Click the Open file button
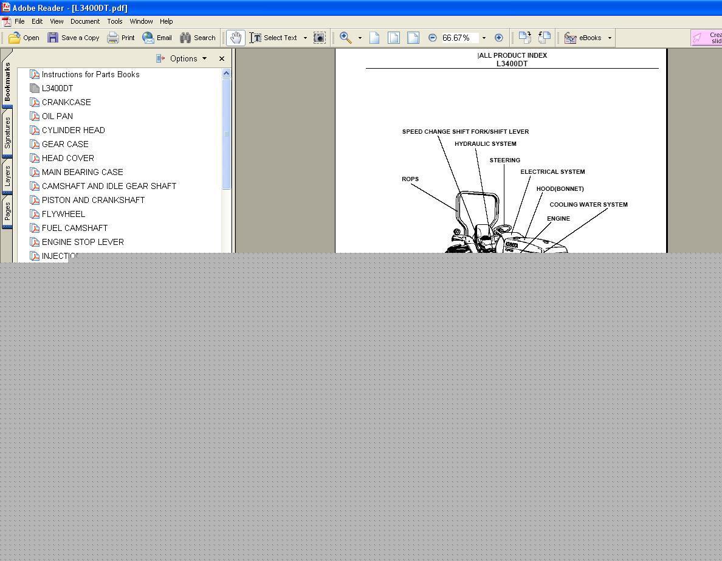Image resolution: width=722 pixels, height=561 pixels. point(24,38)
